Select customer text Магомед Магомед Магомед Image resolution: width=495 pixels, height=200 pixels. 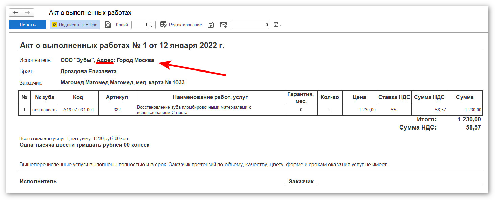click(97, 82)
